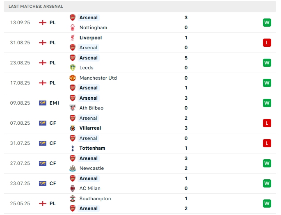281x215 pixels.
Task: Open the Villarreal team link
Action: (90, 128)
